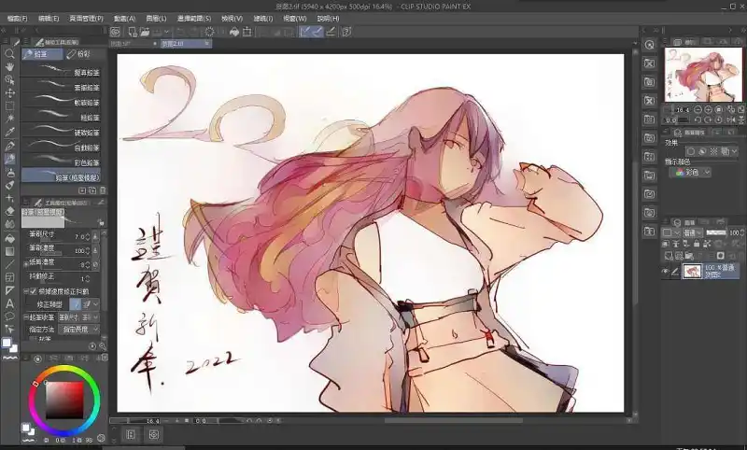Open the 指定方法 dropdown showing 指定長度
Viewport: 747px width, 450px height.
pyautogui.click(x=78, y=329)
